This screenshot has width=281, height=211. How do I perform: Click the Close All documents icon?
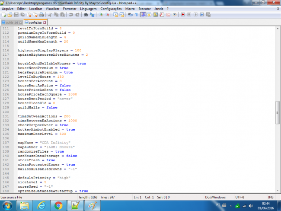coord(35,15)
